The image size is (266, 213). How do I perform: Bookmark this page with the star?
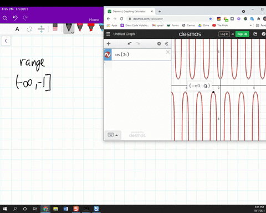tap(211, 19)
